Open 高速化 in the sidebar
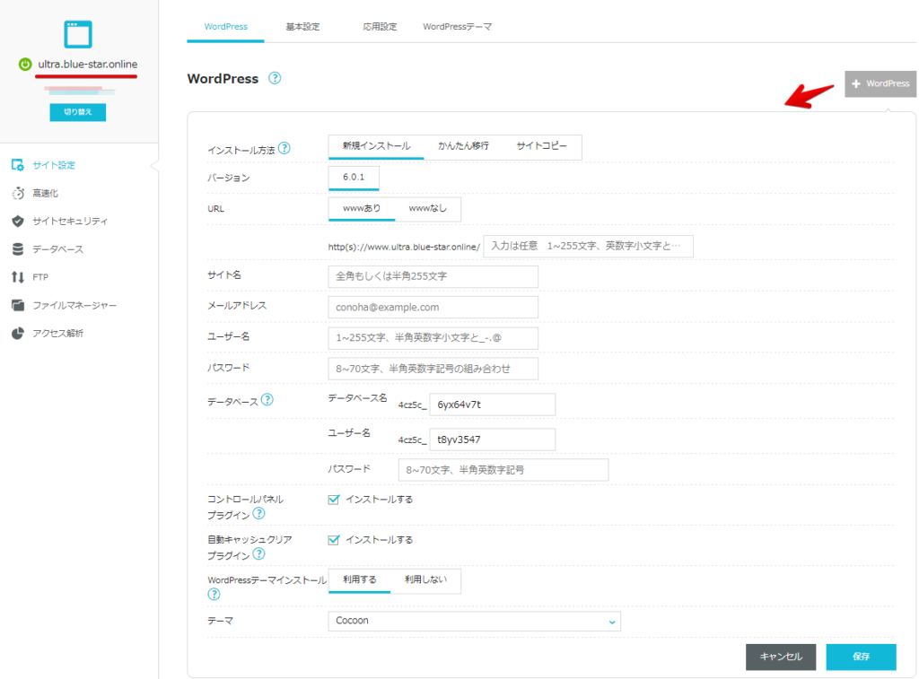This screenshot has height=679, width=919. [x=45, y=194]
